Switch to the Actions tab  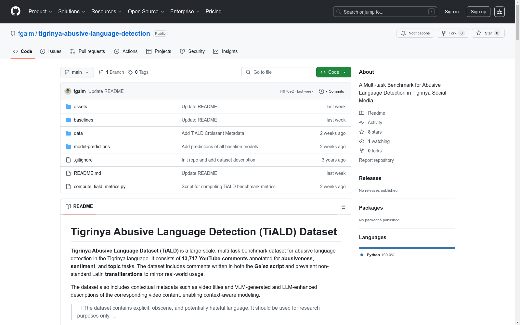(126, 51)
